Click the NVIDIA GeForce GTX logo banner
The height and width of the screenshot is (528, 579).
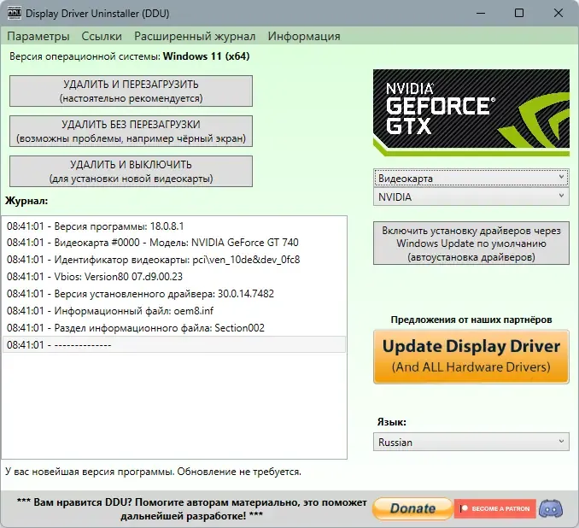pyautogui.click(x=471, y=112)
